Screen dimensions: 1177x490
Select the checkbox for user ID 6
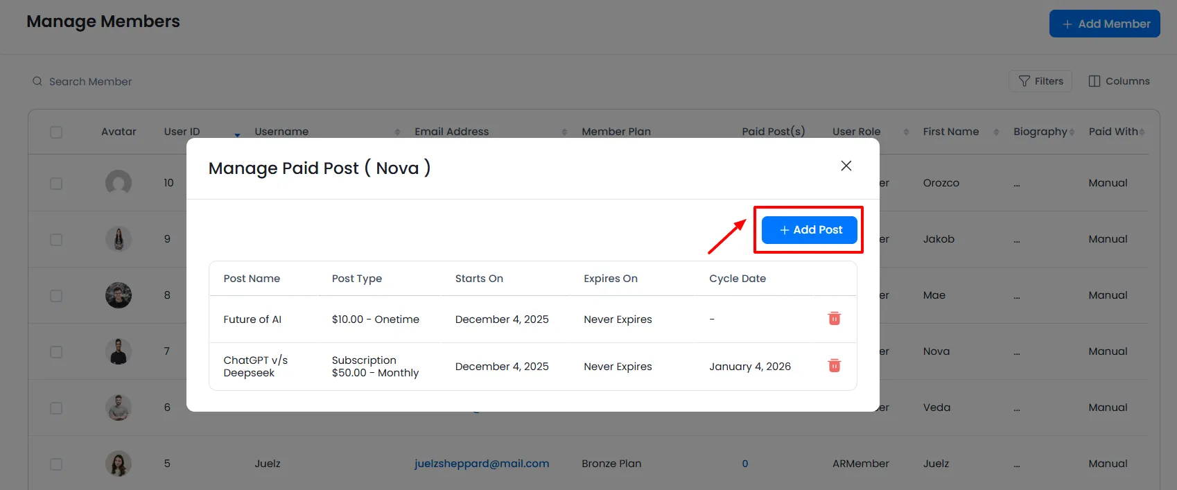[56, 408]
